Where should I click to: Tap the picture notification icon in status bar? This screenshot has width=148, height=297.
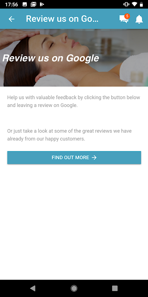tap(25, 4)
